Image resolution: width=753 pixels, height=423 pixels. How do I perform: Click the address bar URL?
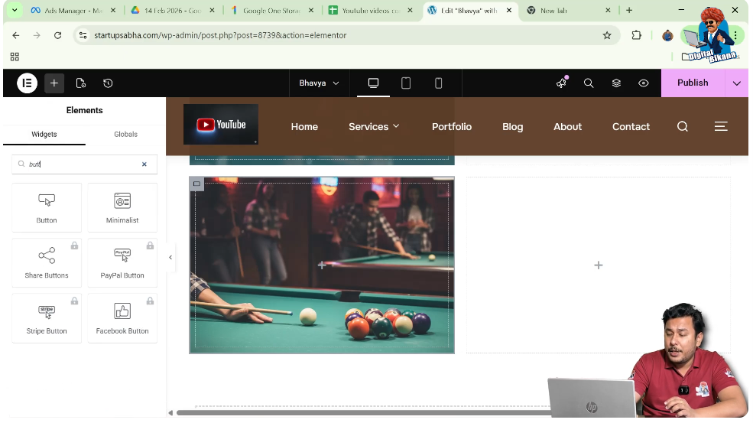220,35
